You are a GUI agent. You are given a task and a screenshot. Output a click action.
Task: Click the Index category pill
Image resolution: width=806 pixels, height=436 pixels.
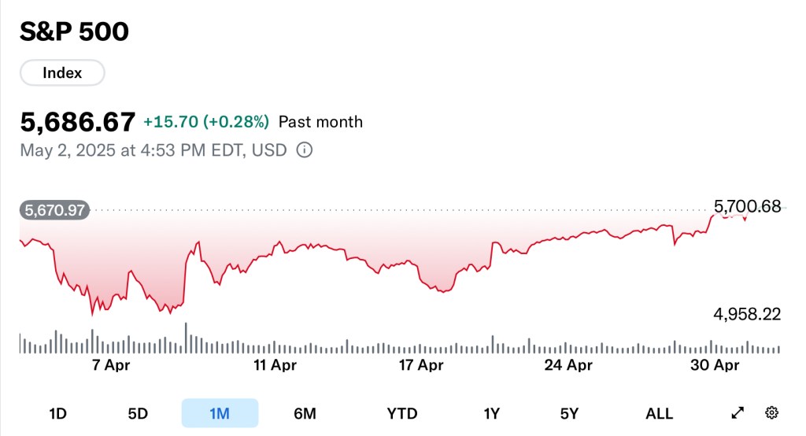point(62,73)
